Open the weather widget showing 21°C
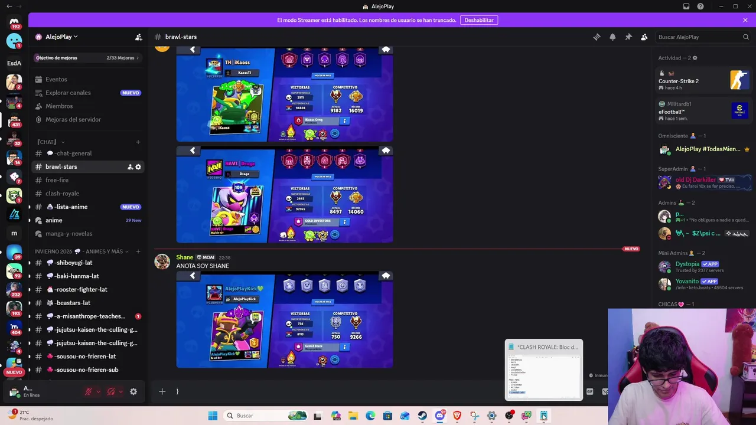This screenshot has width=756, height=425. (30, 416)
